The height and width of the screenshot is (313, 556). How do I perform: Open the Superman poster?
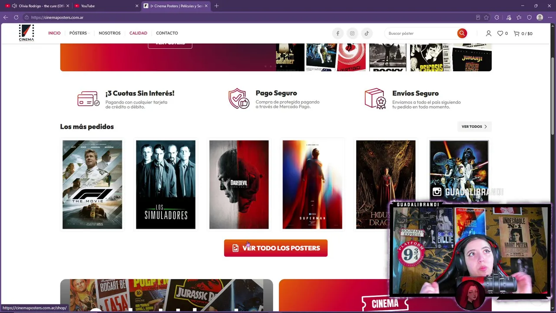(x=312, y=184)
